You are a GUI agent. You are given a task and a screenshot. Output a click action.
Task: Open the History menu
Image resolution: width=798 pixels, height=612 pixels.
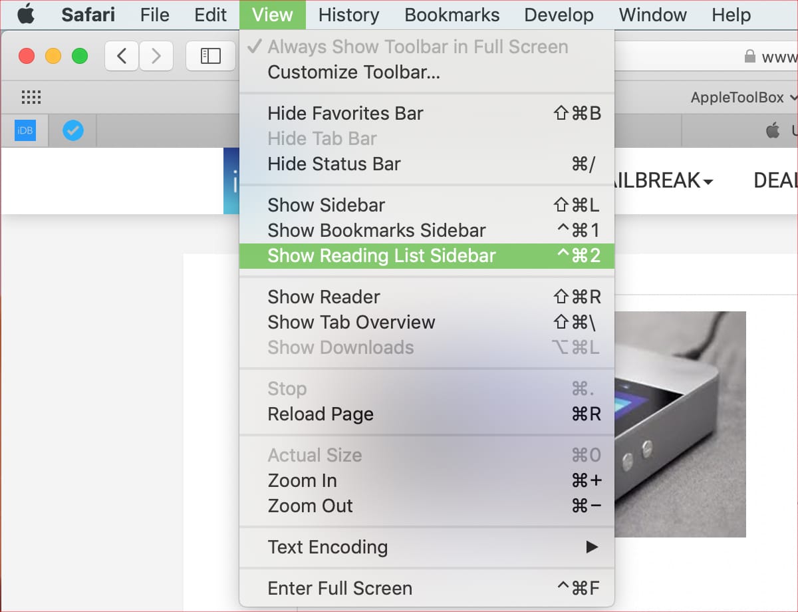[348, 15]
